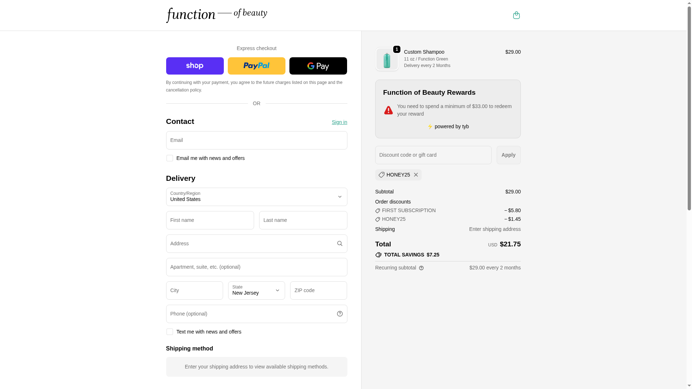The height and width of the screenshot is (389, 692).
Task: Check text me with news and offers
Action: click(169, 332)
